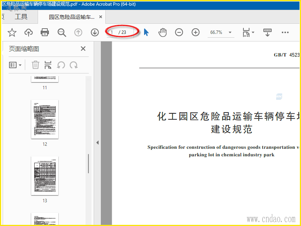Select page 13 thumbnail
This screenshot has height=226, width=301.
pos(45,176)
